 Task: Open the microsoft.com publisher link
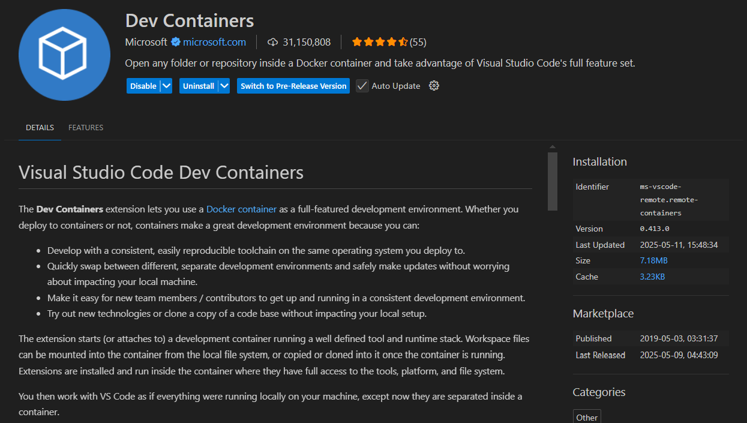click(214, 42)
